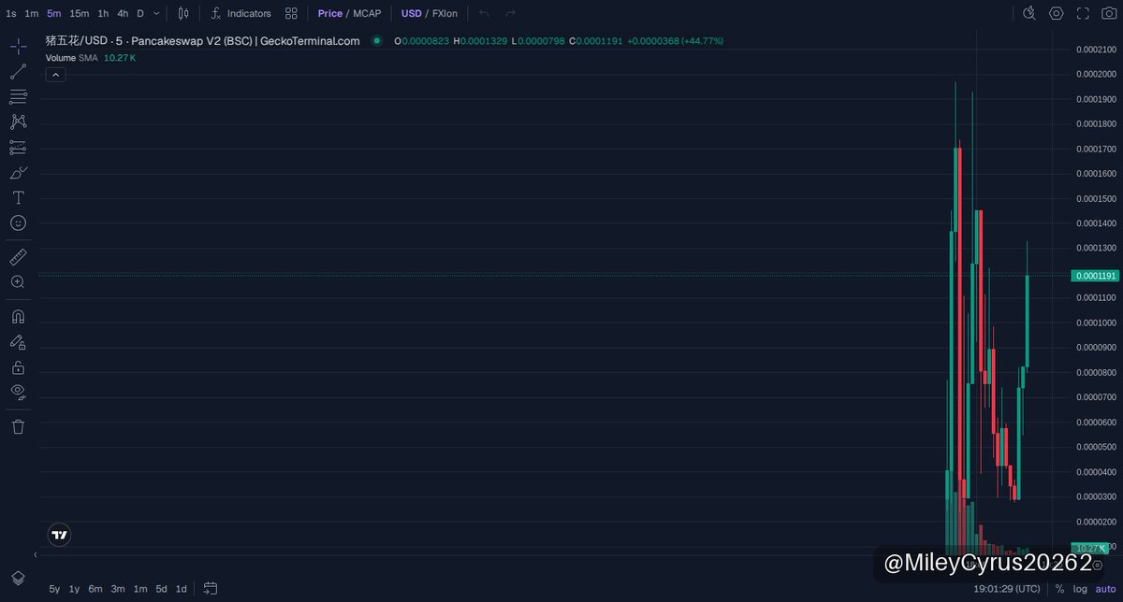
Task: Lock all drawing tools
Action: pos(18,367)
